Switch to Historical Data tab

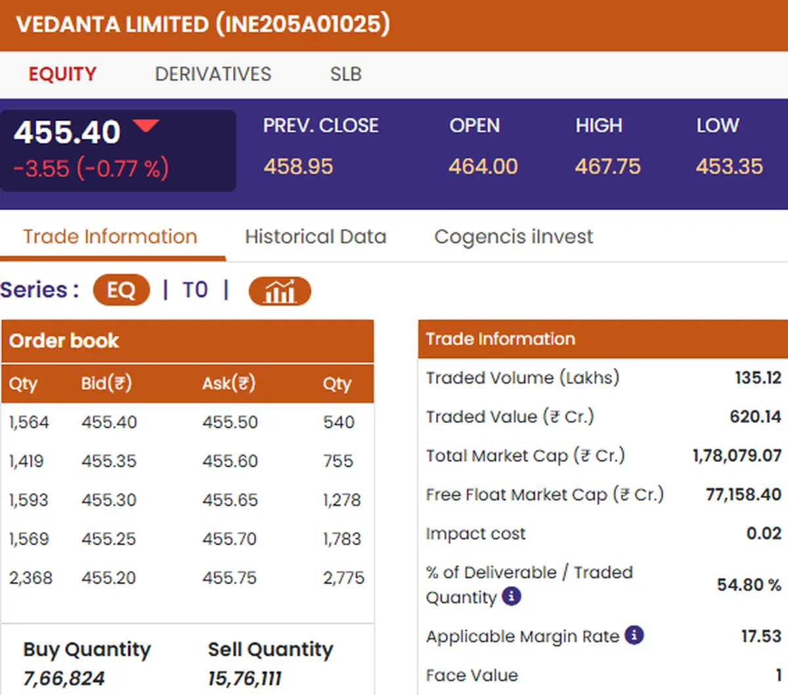pyautogui.click(x=316, y=236)
